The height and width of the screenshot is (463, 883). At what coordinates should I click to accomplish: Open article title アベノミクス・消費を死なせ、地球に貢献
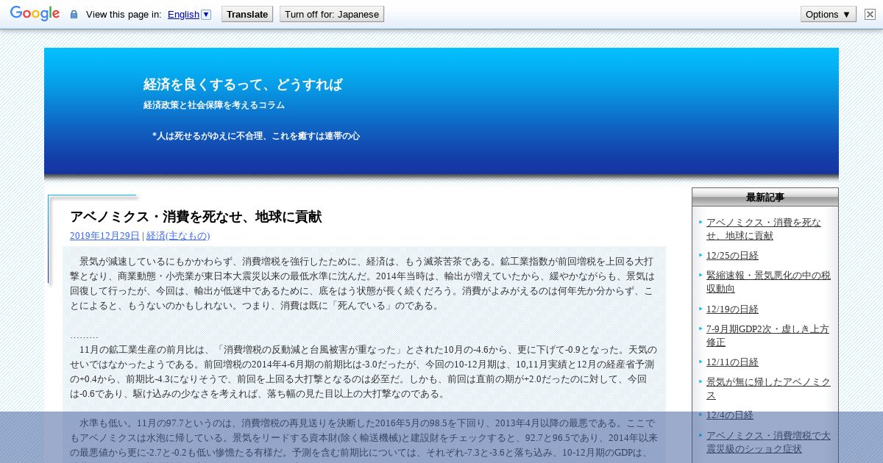coord(196,217)
